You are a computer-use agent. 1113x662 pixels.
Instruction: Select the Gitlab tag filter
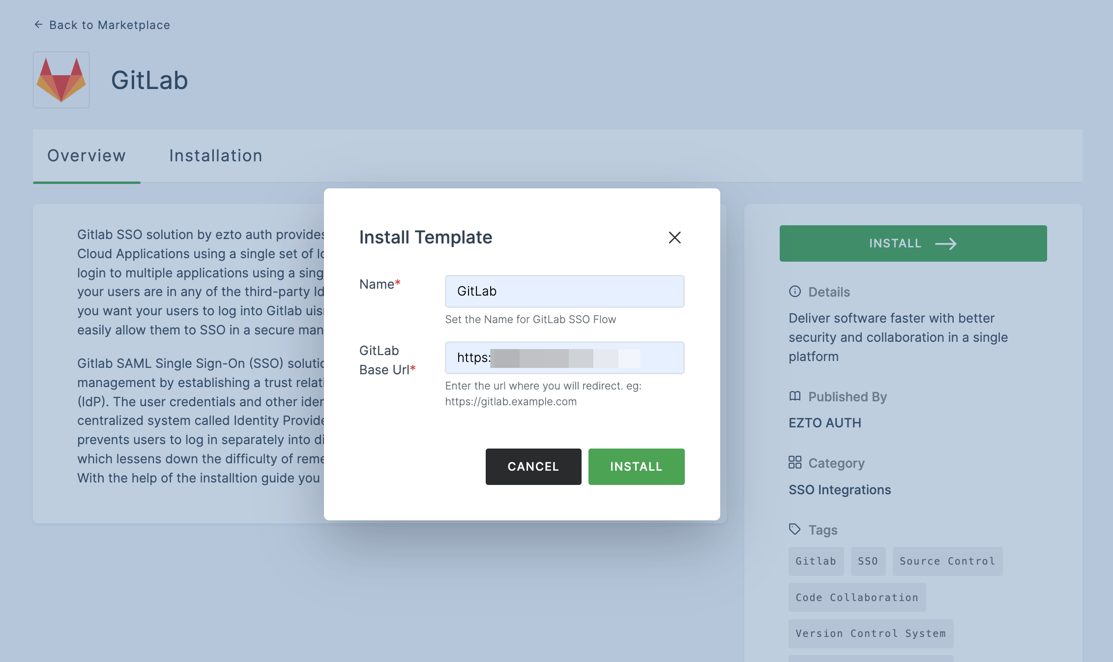[815, 561]
